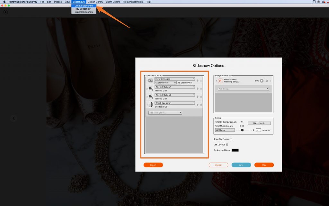Image resolution: width=329 pixels, height=206 pixels.
Task: Open the Favorite Images dropdown
Action: pos(174,79)
